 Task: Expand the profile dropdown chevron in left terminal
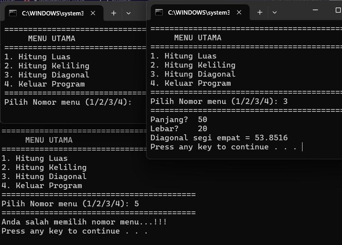tap(128, 13)
